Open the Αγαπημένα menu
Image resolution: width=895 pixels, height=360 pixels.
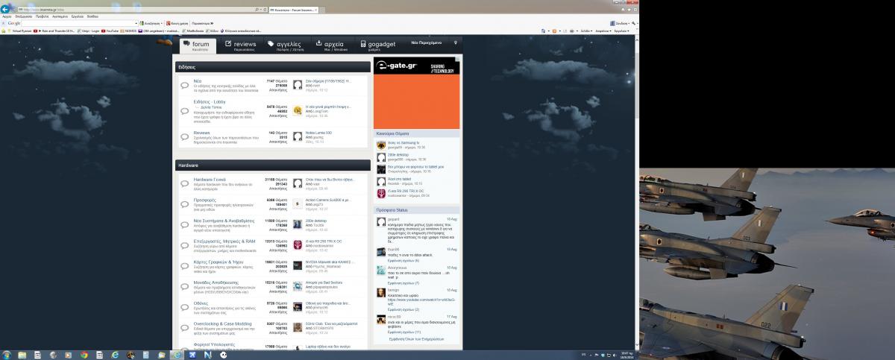(60, 15)
